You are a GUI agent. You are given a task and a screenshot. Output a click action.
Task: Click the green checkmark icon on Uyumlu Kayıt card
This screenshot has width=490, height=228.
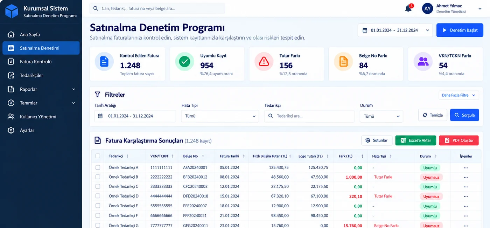(184, 62)
